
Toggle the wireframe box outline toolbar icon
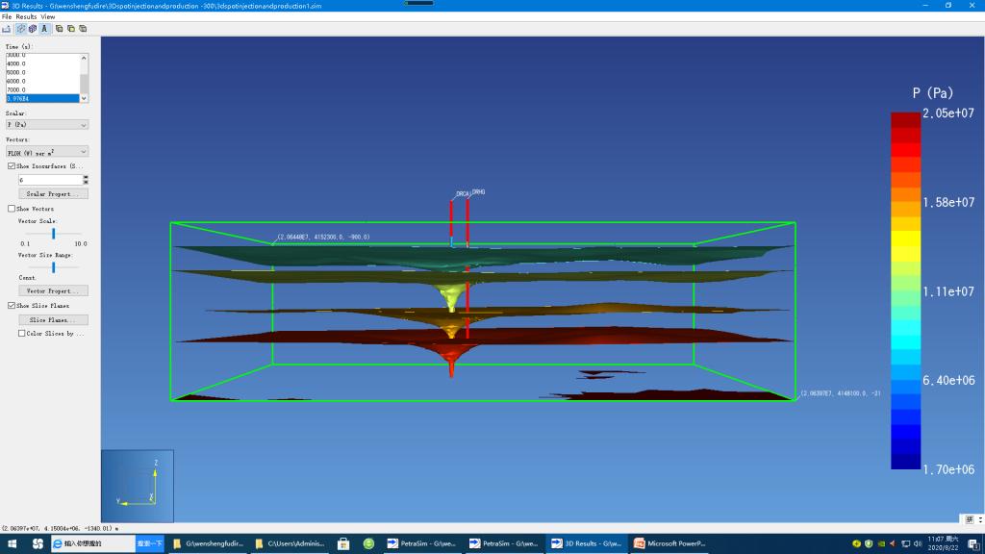click(21, 29)
